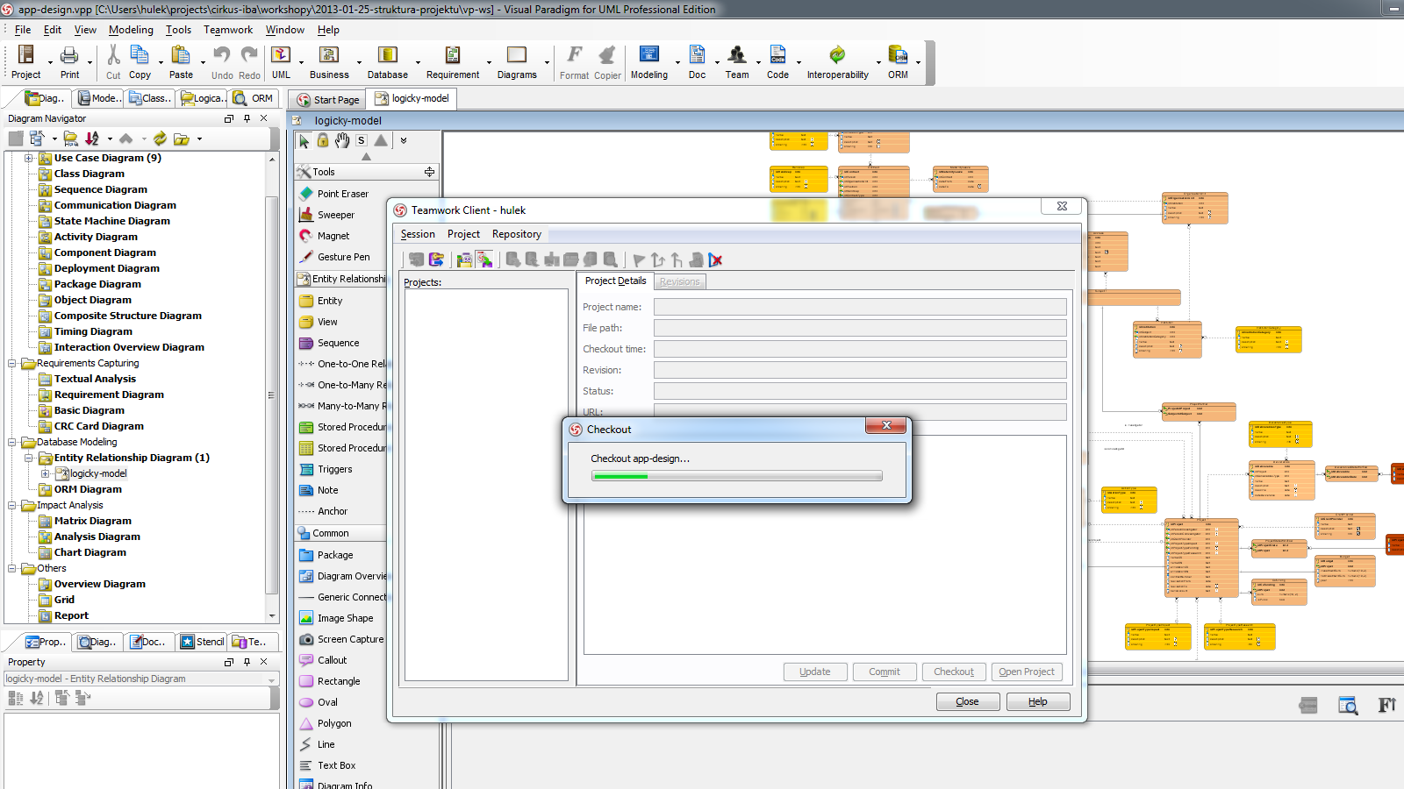Open the Database toolbar icon
The image size is (1404, 789).
(x=387, y=61)
